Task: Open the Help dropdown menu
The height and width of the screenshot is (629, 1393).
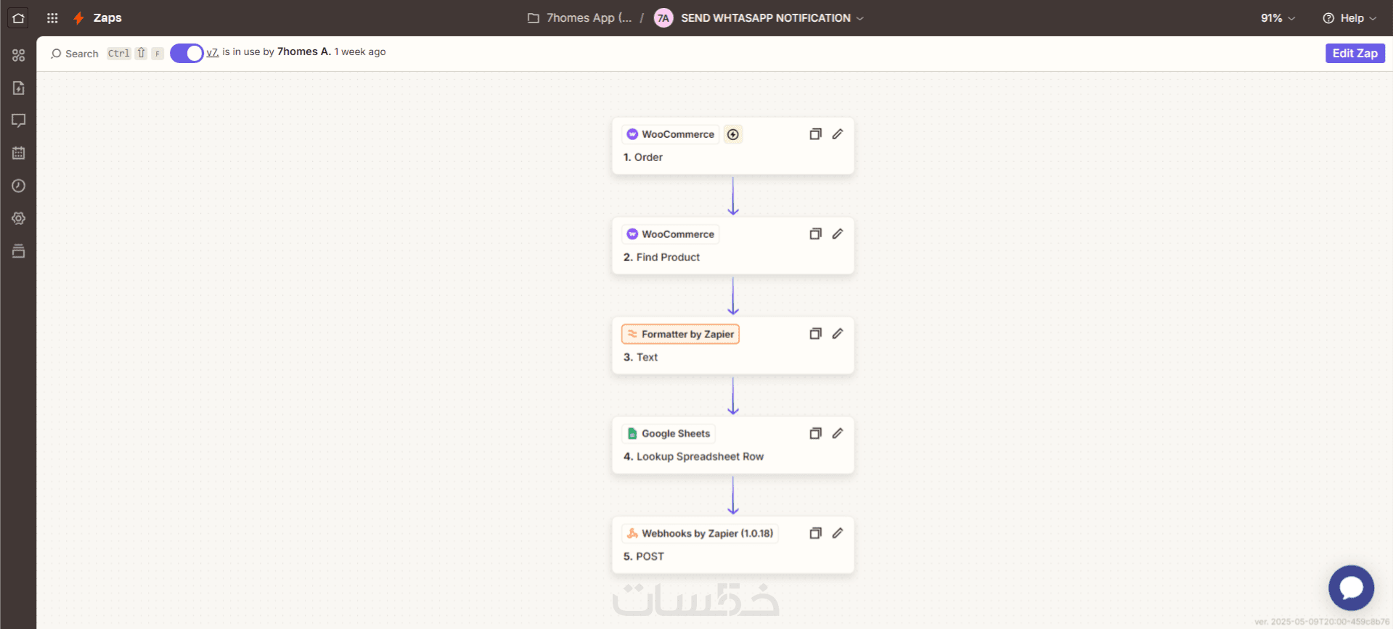Action: click(1349, 18)
